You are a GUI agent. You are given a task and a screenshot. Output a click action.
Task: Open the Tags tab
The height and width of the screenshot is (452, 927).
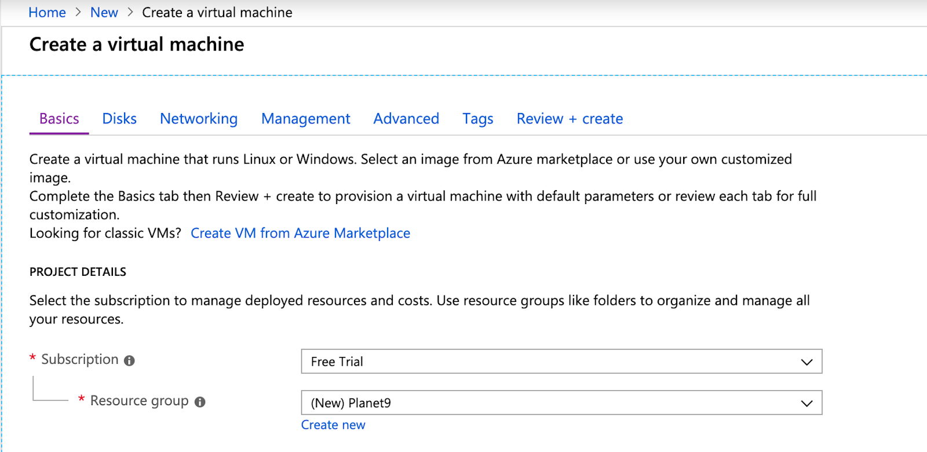pyautogui.click(x=477, y=119)
